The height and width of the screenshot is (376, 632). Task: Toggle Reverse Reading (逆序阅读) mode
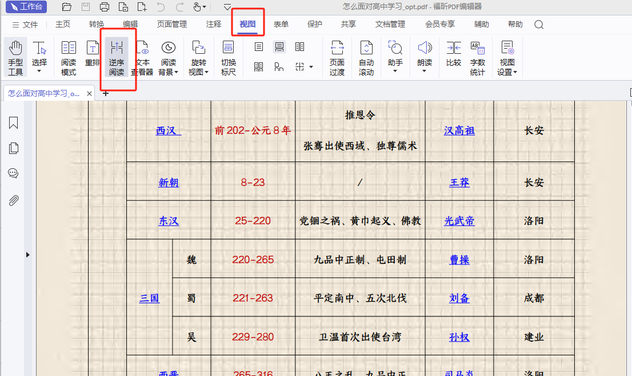pyautogui.click(x=117, y=57)
